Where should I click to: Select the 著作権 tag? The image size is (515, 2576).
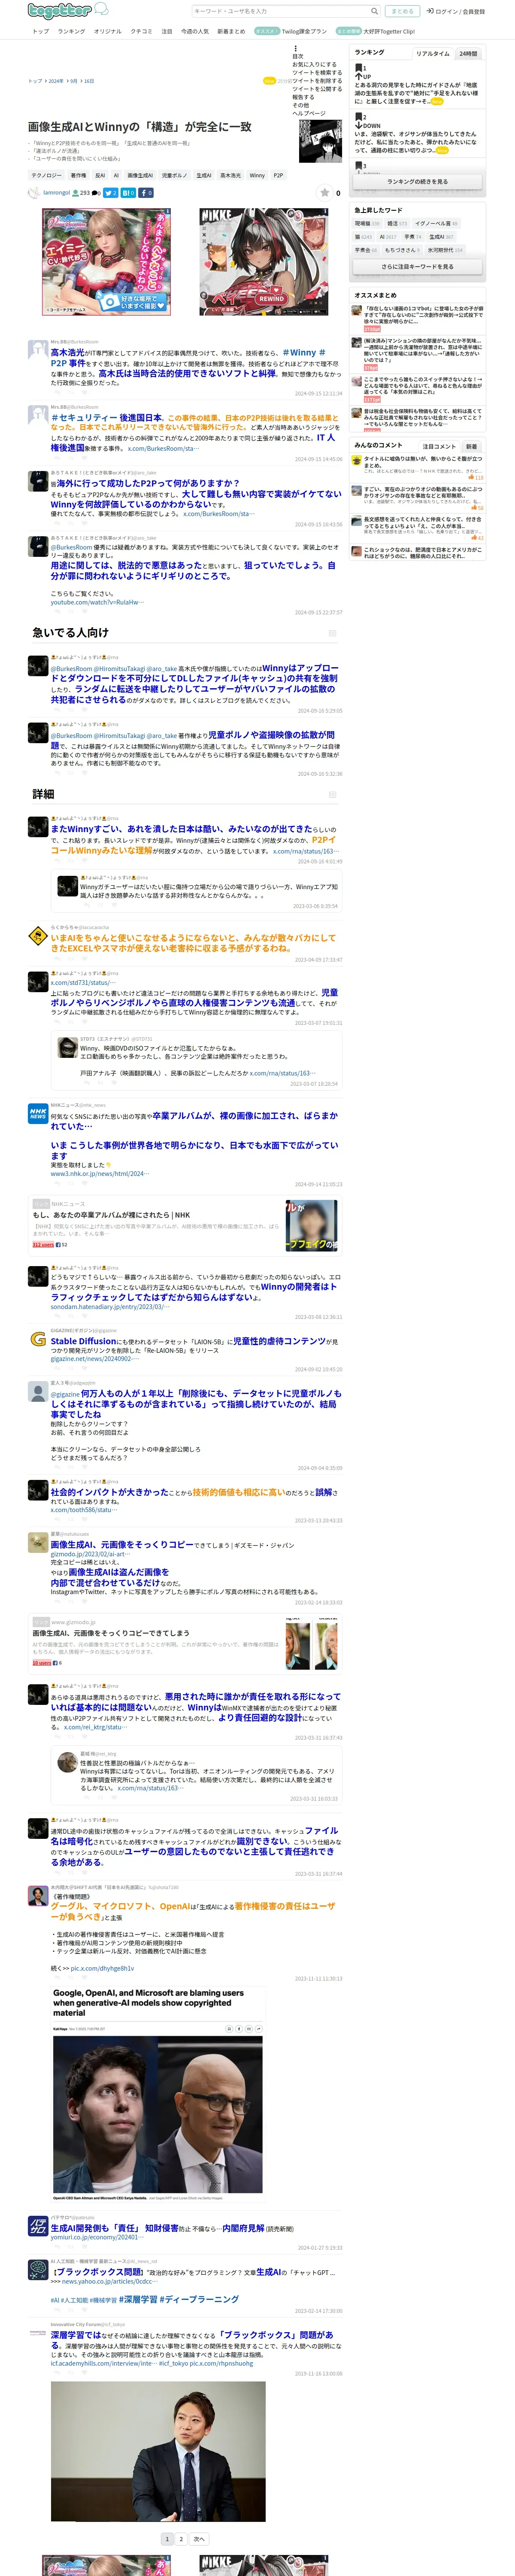pyautogui.click(x=78, y=175)
